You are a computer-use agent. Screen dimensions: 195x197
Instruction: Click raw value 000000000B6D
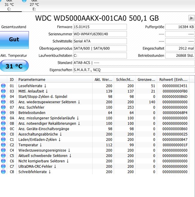tap(175, 97)
